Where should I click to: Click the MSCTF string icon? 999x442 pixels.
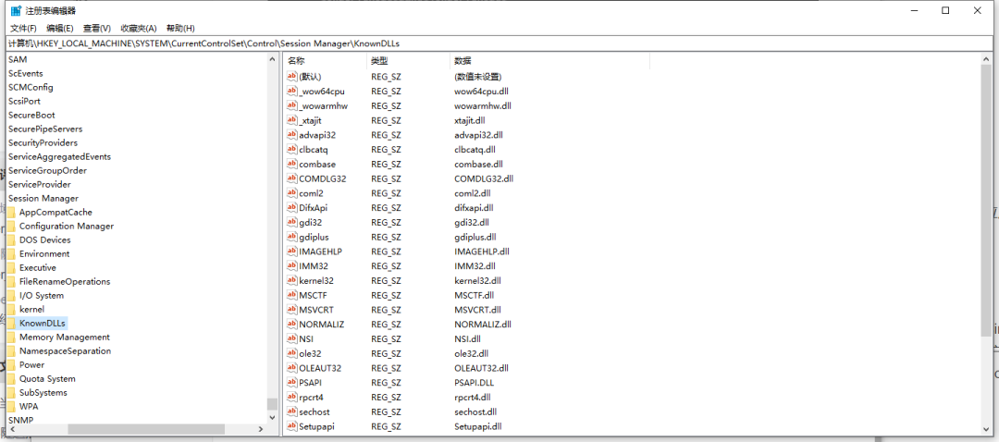tap(292, 296)
